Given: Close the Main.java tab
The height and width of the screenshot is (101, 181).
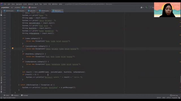Looking at the screenshot, I should point(62,11).
